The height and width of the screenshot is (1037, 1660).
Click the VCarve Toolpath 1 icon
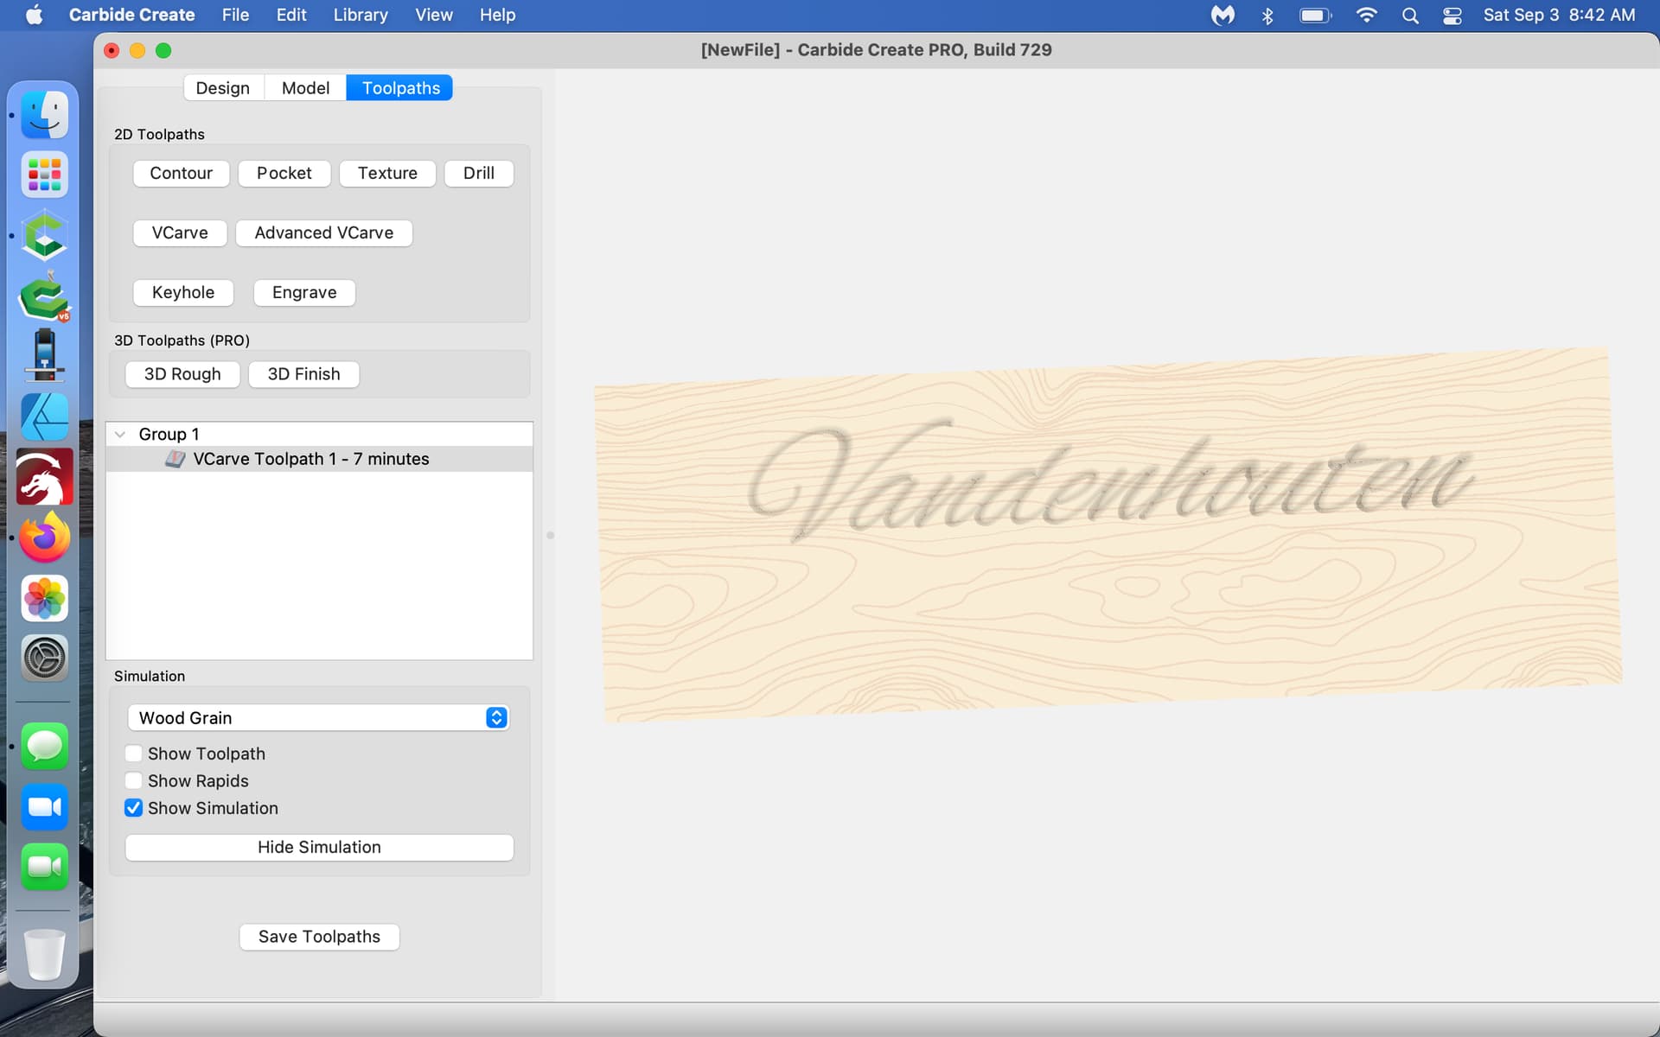pos(175,459)
